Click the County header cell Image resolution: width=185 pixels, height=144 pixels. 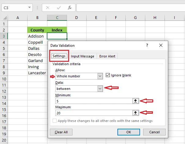tap(37, 30)
